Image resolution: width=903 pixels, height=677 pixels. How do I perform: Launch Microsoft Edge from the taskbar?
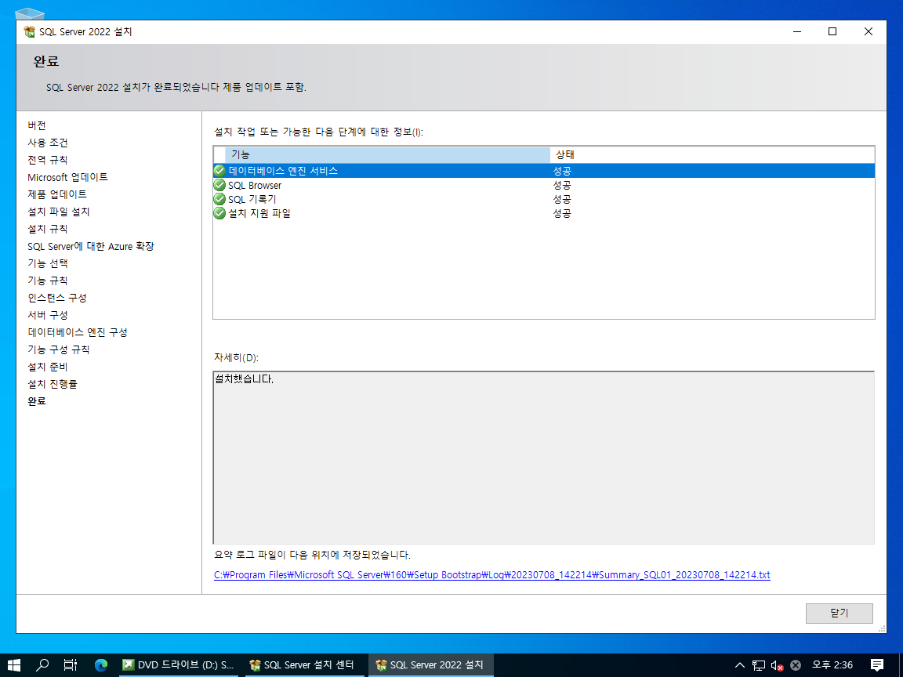101,665
